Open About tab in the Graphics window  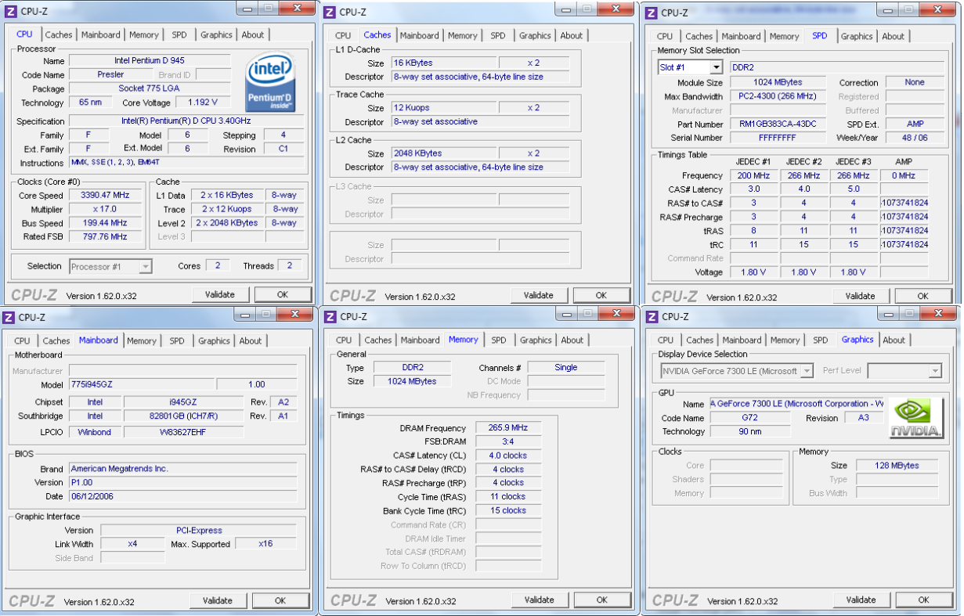(894, 340)
